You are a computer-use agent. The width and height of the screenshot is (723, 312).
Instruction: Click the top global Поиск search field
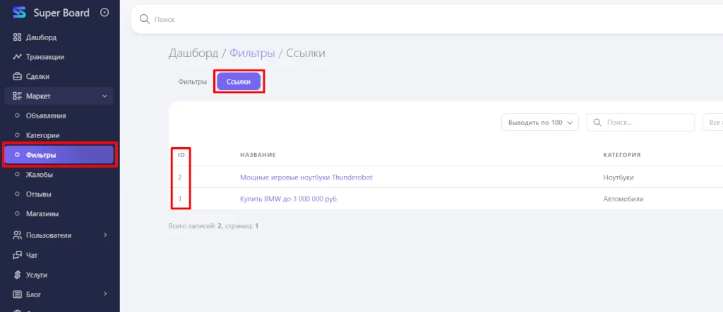pos(424,20)
